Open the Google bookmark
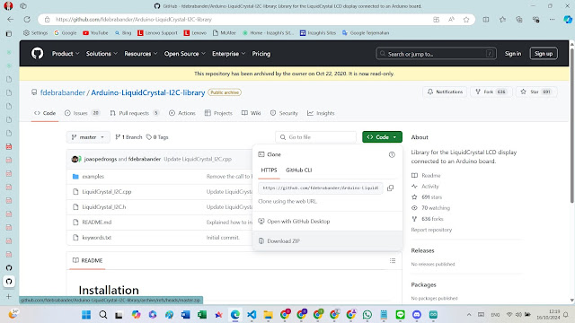The width and height of the screenshot is (575, 323). click(x=66, y=33)
